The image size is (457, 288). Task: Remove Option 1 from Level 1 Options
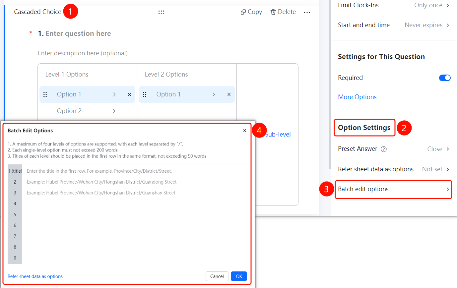(129, 94)
